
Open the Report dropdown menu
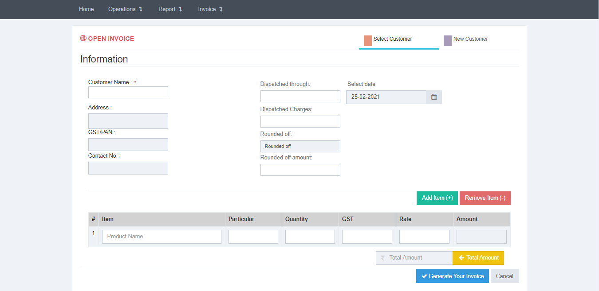tap(170, 9)
